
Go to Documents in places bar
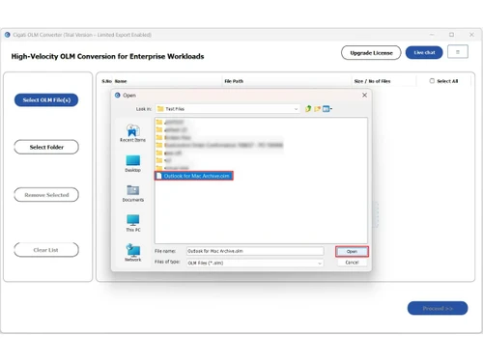click(132, 193)
